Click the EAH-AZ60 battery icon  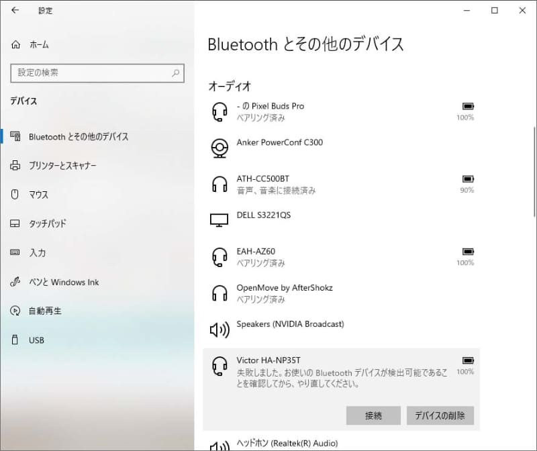pos(468,252)
